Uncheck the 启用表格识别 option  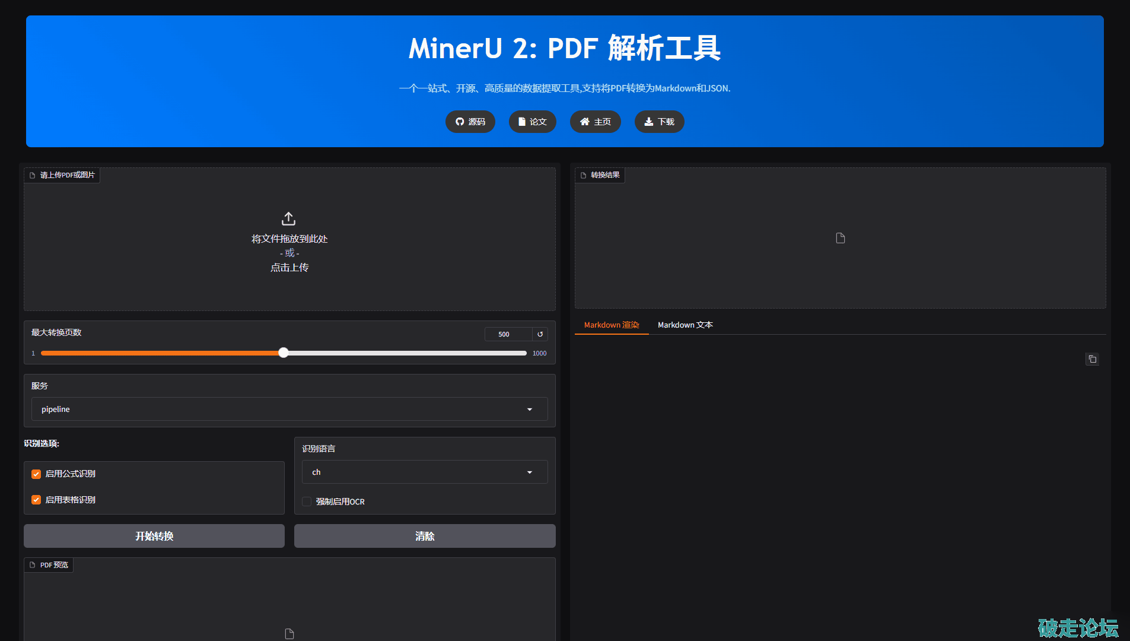36,500
